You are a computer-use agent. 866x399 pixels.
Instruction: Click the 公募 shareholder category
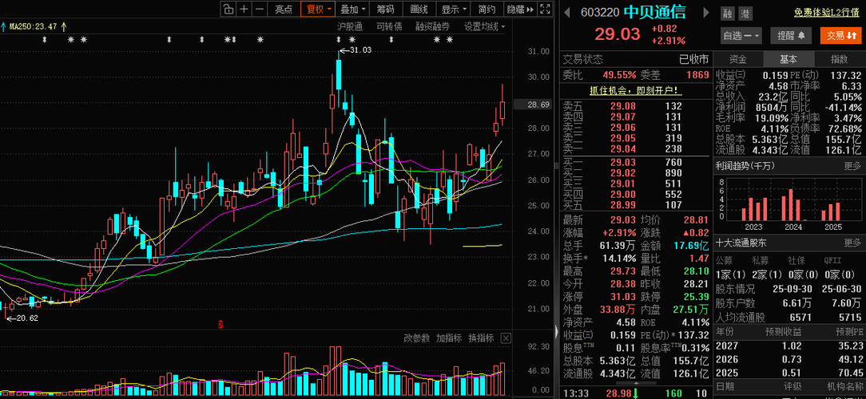coord(724,260)
